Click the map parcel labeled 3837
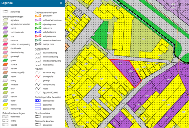189x128 pixels. [102, 79]
